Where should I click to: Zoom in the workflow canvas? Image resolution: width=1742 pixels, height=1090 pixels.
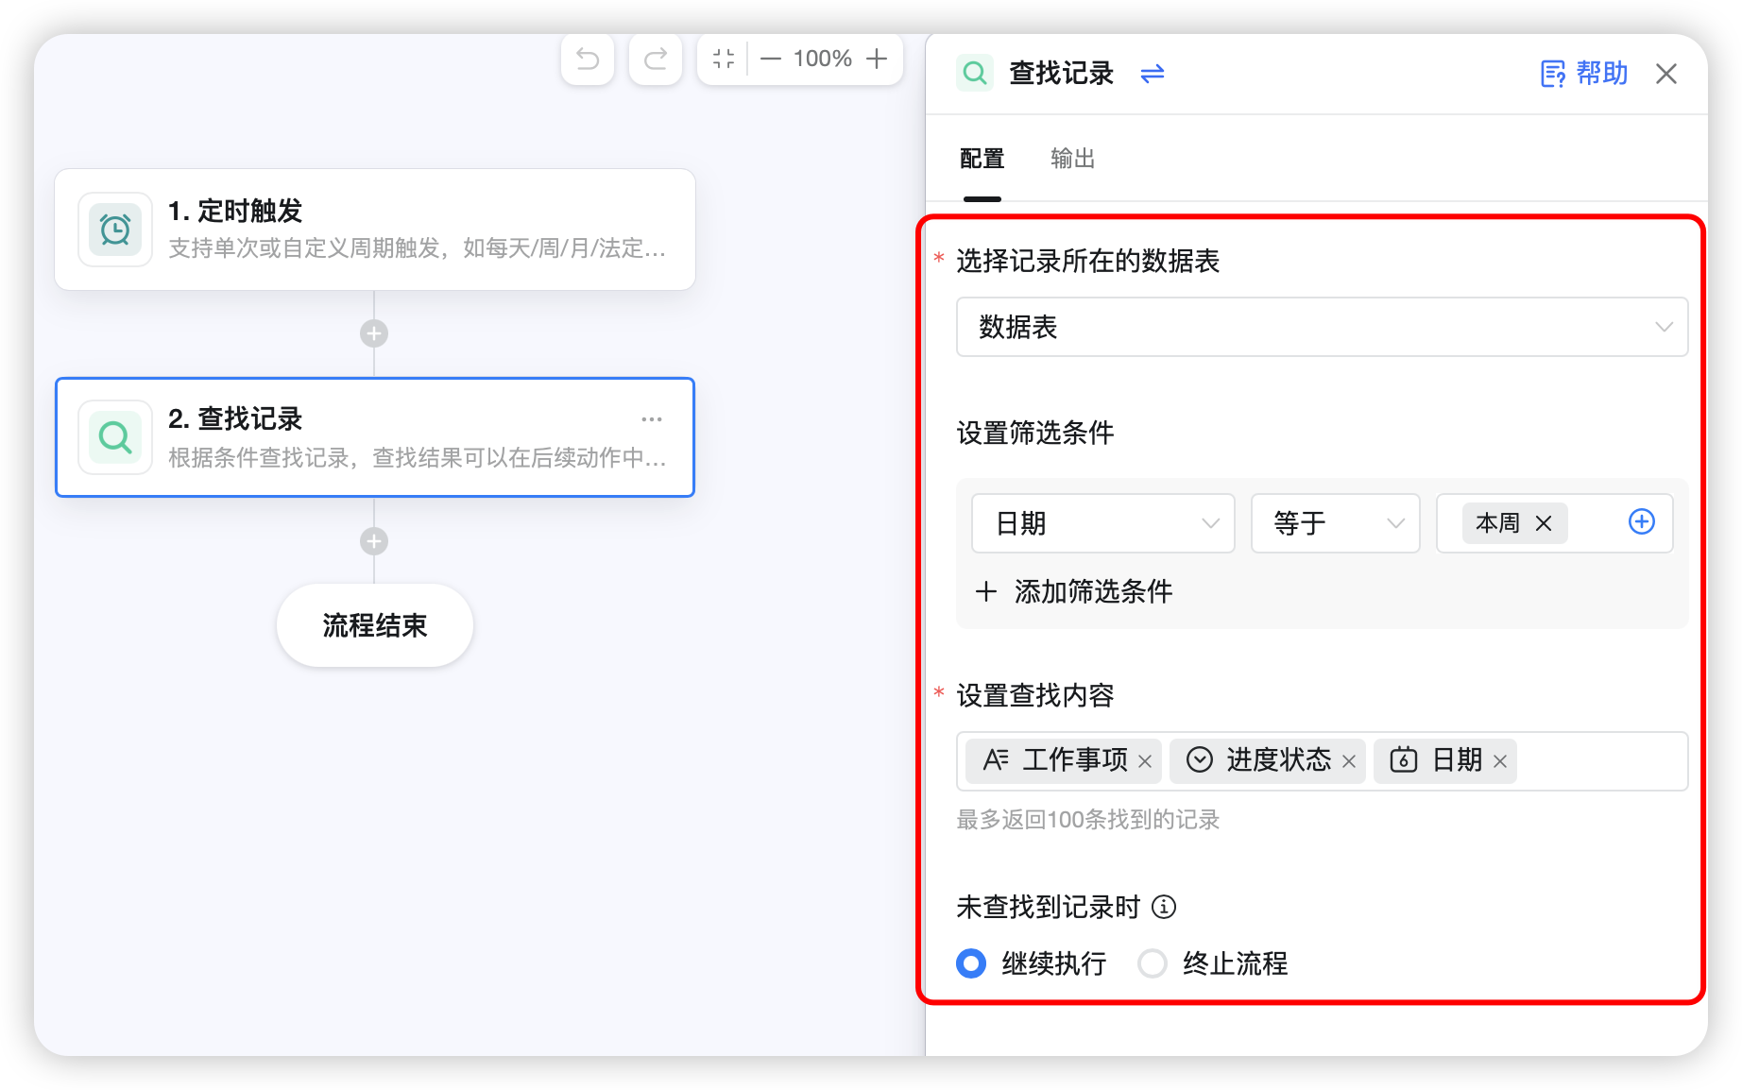[877, 59]
